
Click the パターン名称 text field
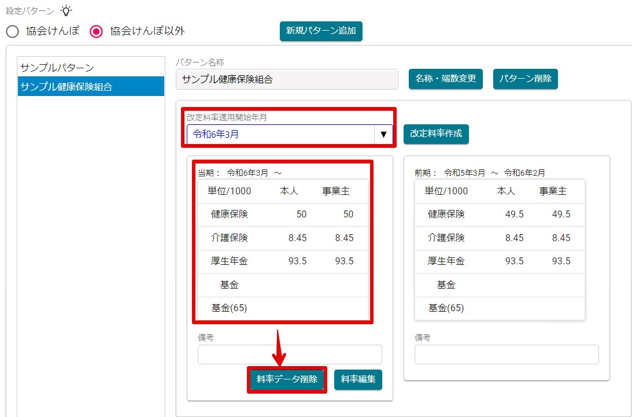[x=287, y=79]
